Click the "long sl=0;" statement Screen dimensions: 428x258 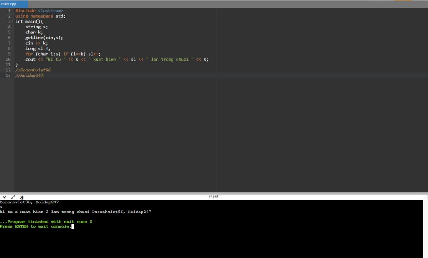tap(38, 48)
